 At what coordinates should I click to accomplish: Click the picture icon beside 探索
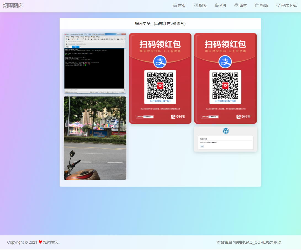point(196,5)
